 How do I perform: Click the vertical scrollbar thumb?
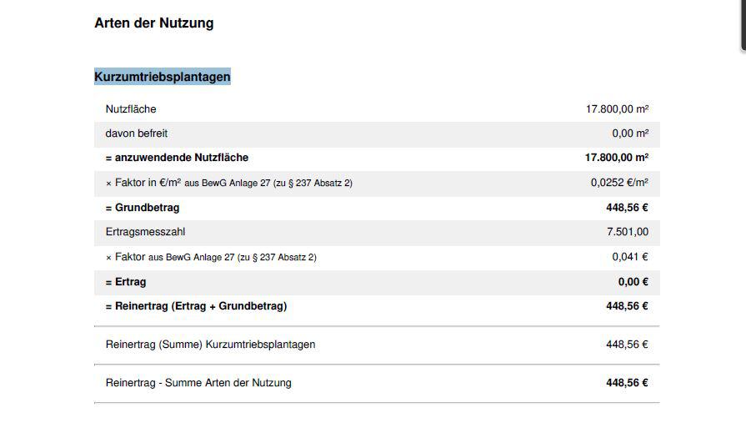click(x=743, y=24)
